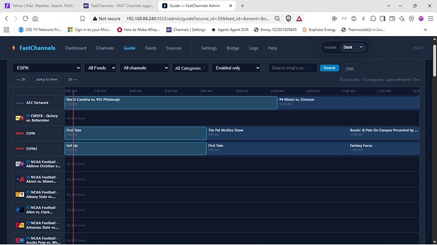Select Get Up program on ESPN2
This screenshot has width=437, height=245.
pos(136,149)
